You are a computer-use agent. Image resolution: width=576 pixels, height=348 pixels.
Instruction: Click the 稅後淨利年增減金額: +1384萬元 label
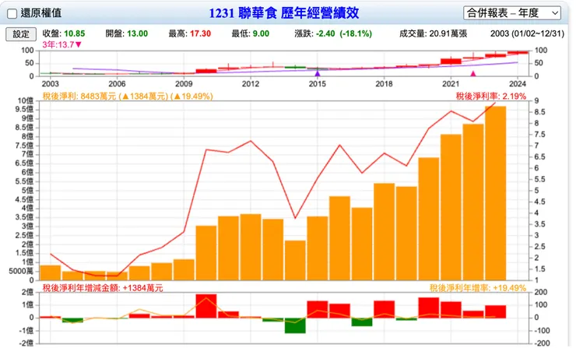[x=103, y=288]
